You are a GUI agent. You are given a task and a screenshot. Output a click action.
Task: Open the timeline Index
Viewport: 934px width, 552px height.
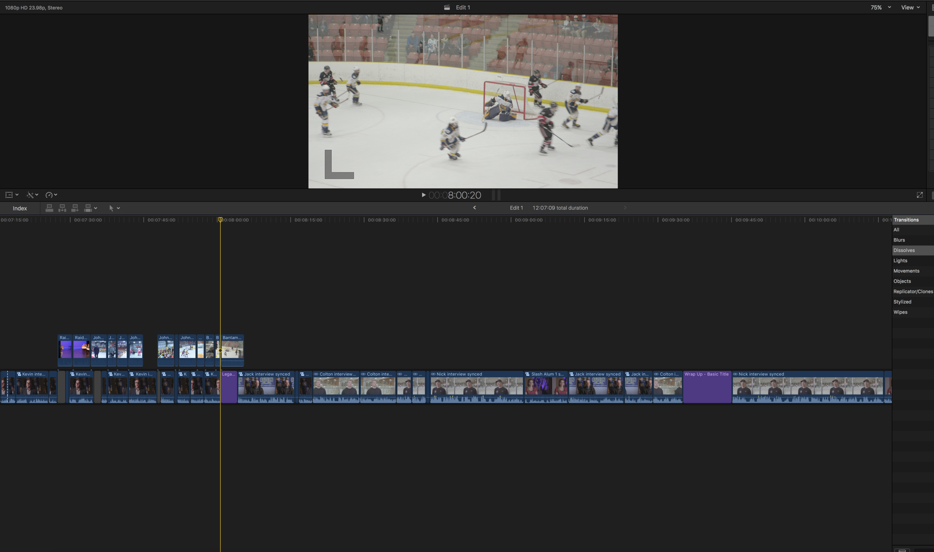(20, 208)
